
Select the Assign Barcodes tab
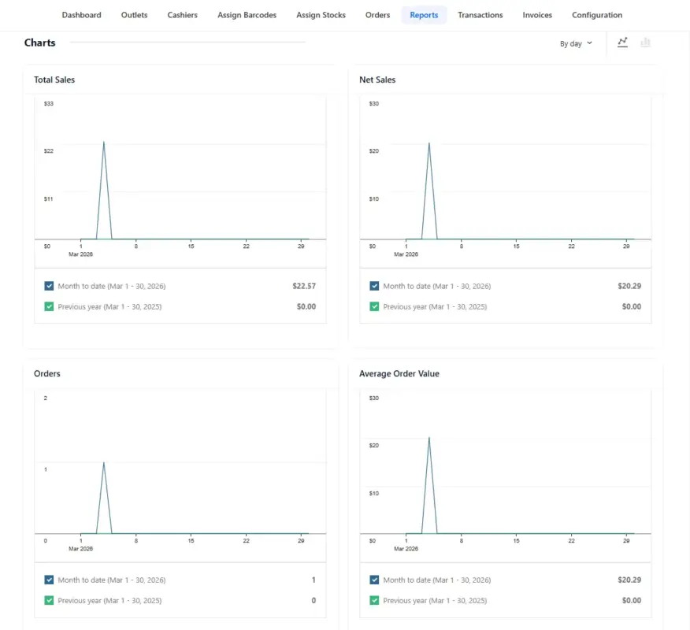pyautogui.click(x=247, y=15)
